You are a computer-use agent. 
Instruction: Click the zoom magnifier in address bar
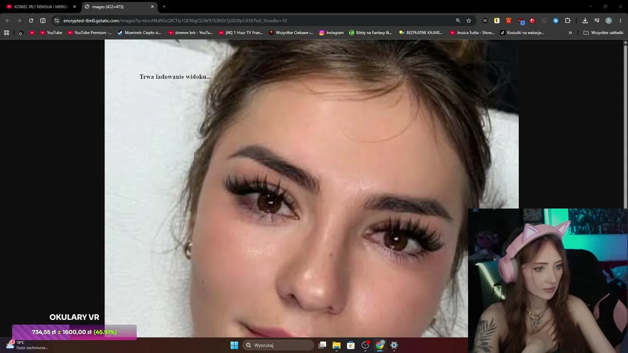[458, 21]
